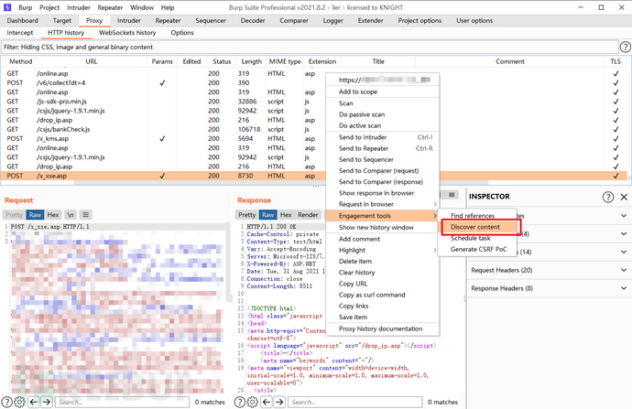632x409 pixels.
Task: Choose Add to scope in context menu
Action: [383, 91]
